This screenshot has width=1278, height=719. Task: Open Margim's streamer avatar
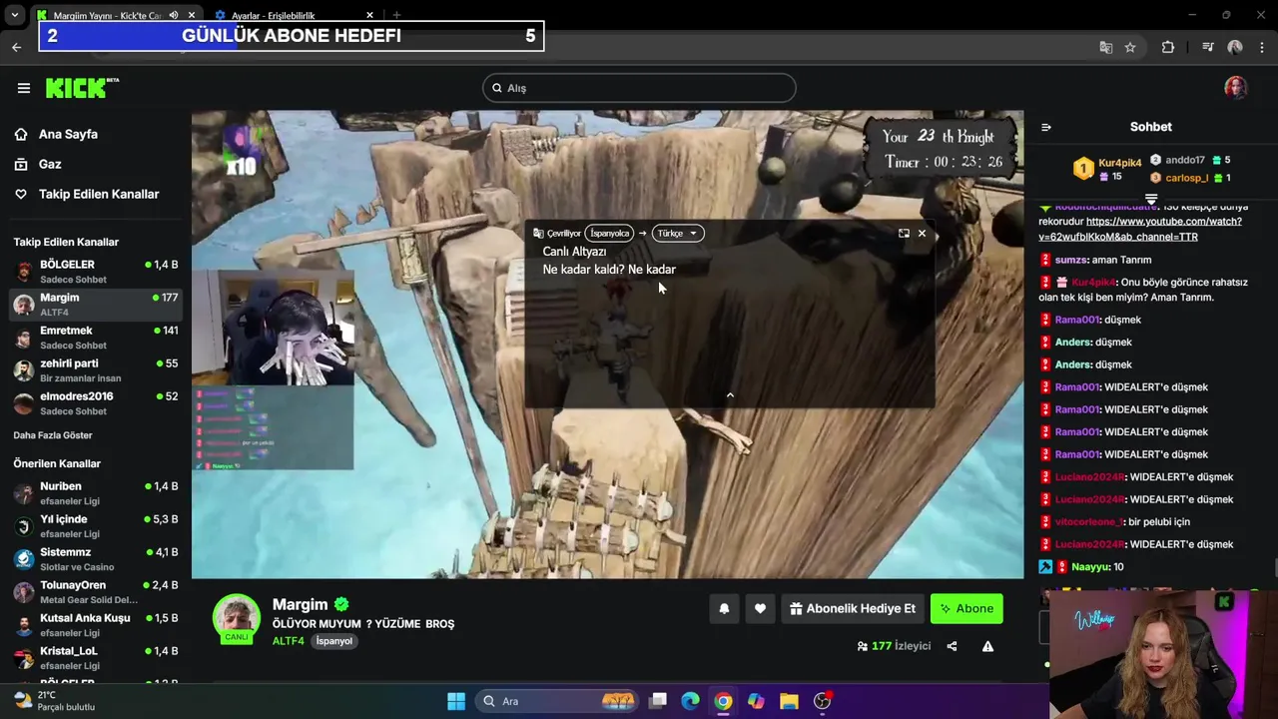237,618
